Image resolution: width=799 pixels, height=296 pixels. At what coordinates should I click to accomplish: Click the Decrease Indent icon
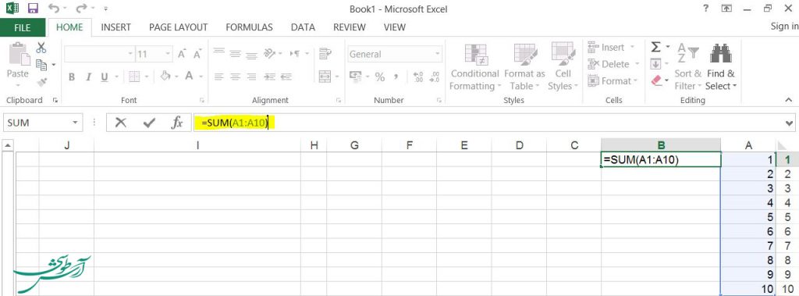pos(269,77)
